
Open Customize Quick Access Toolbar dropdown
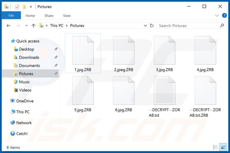click(x=31, y=7)
